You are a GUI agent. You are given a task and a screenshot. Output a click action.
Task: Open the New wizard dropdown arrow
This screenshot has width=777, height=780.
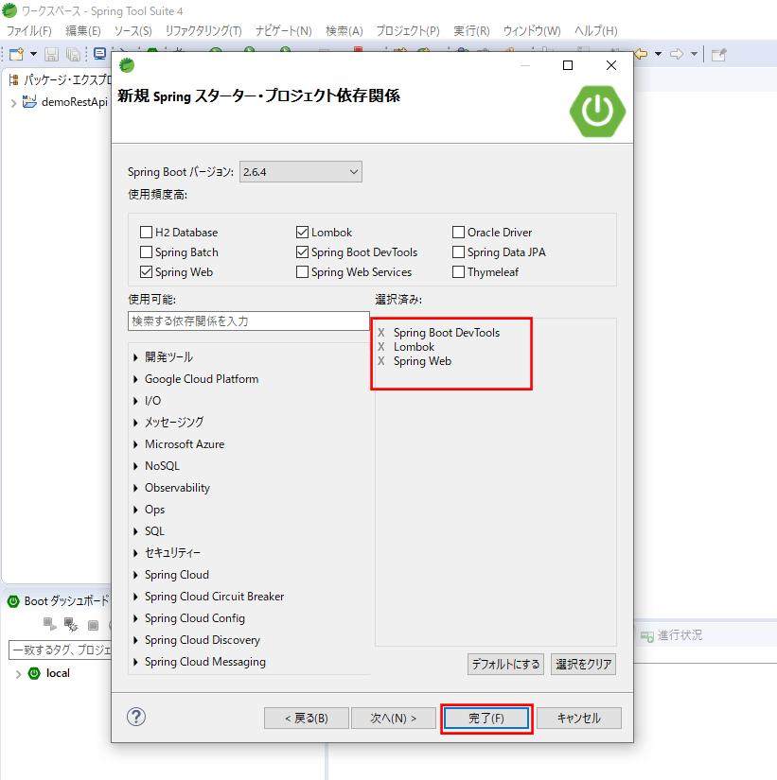[33, 54]
